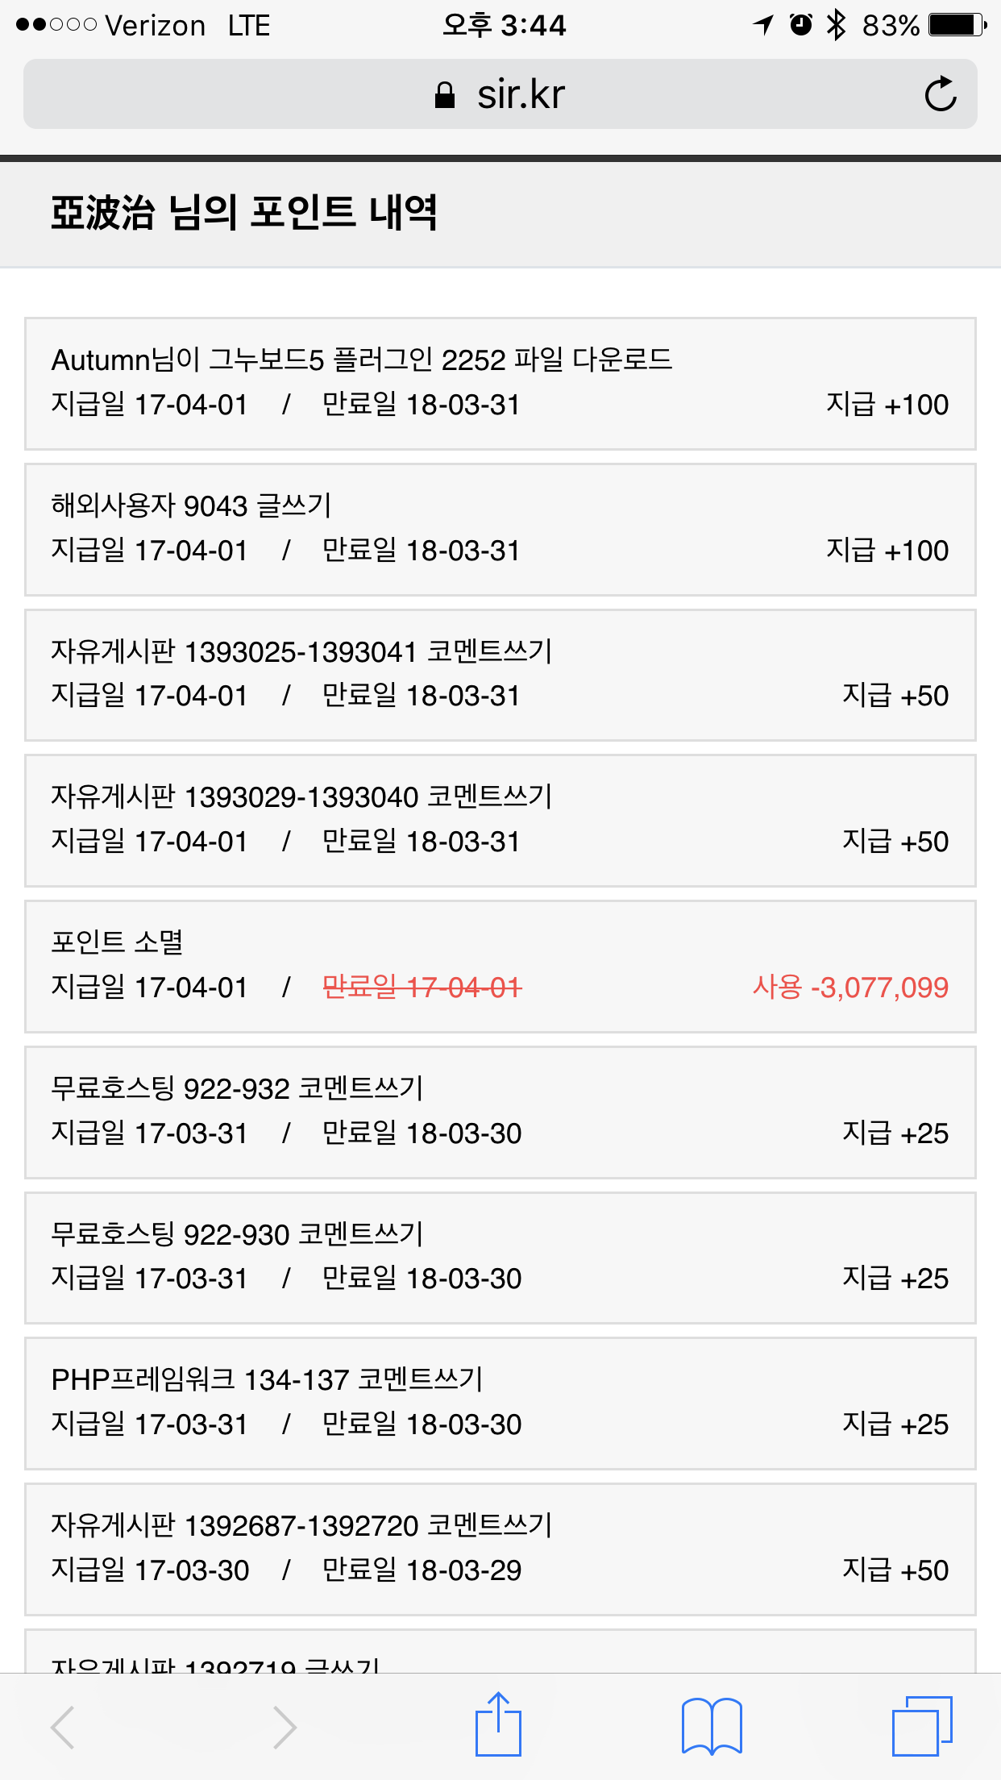Tap the battery icon in status bar
The image size is (1001, 1780).
point(956,25)
